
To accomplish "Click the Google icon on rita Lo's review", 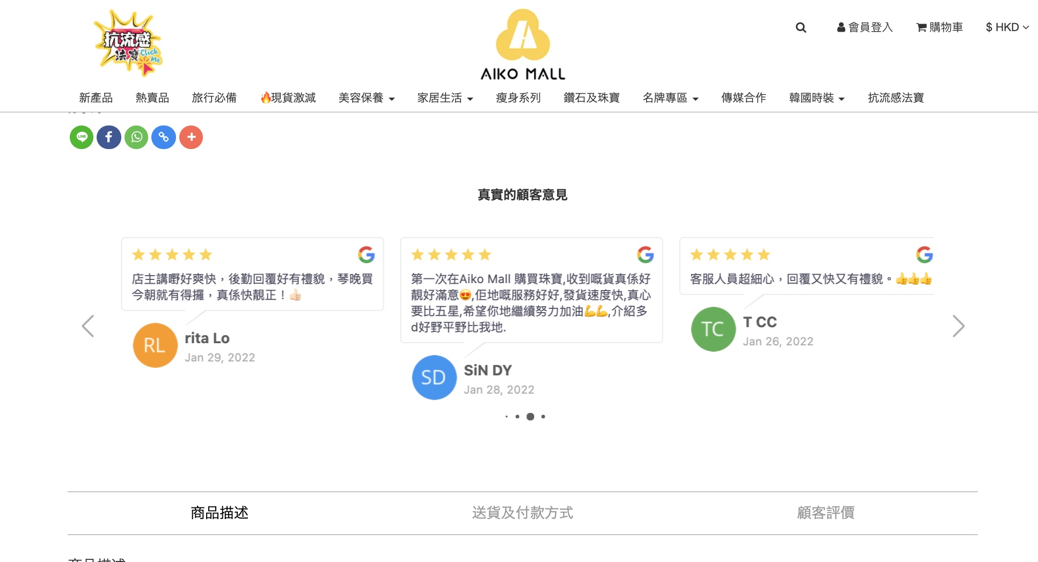I will click(366, 255).
